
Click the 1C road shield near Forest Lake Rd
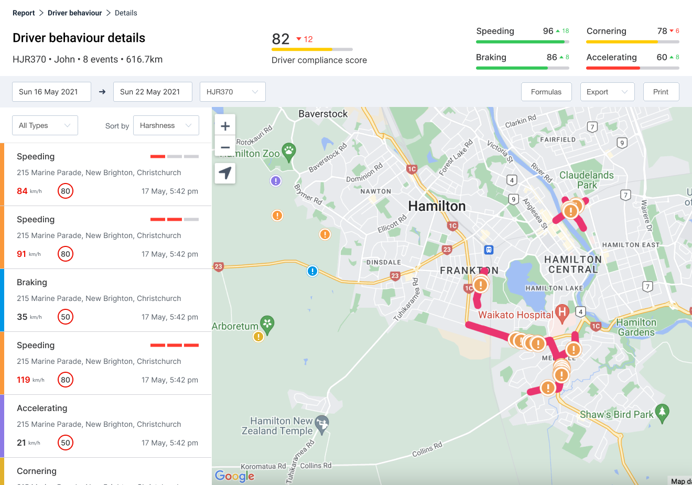pyautogui.click(x=412, y=169)
